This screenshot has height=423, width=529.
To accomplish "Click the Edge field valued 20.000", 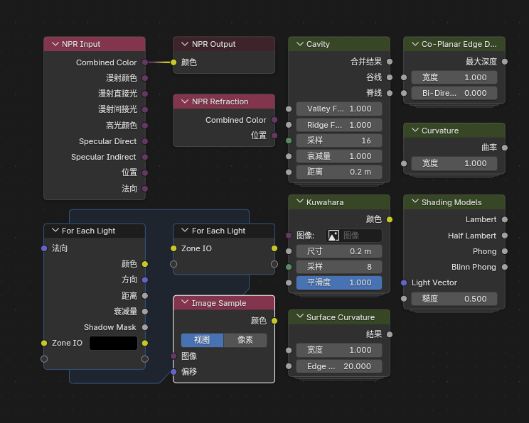I will pos(339,366).
